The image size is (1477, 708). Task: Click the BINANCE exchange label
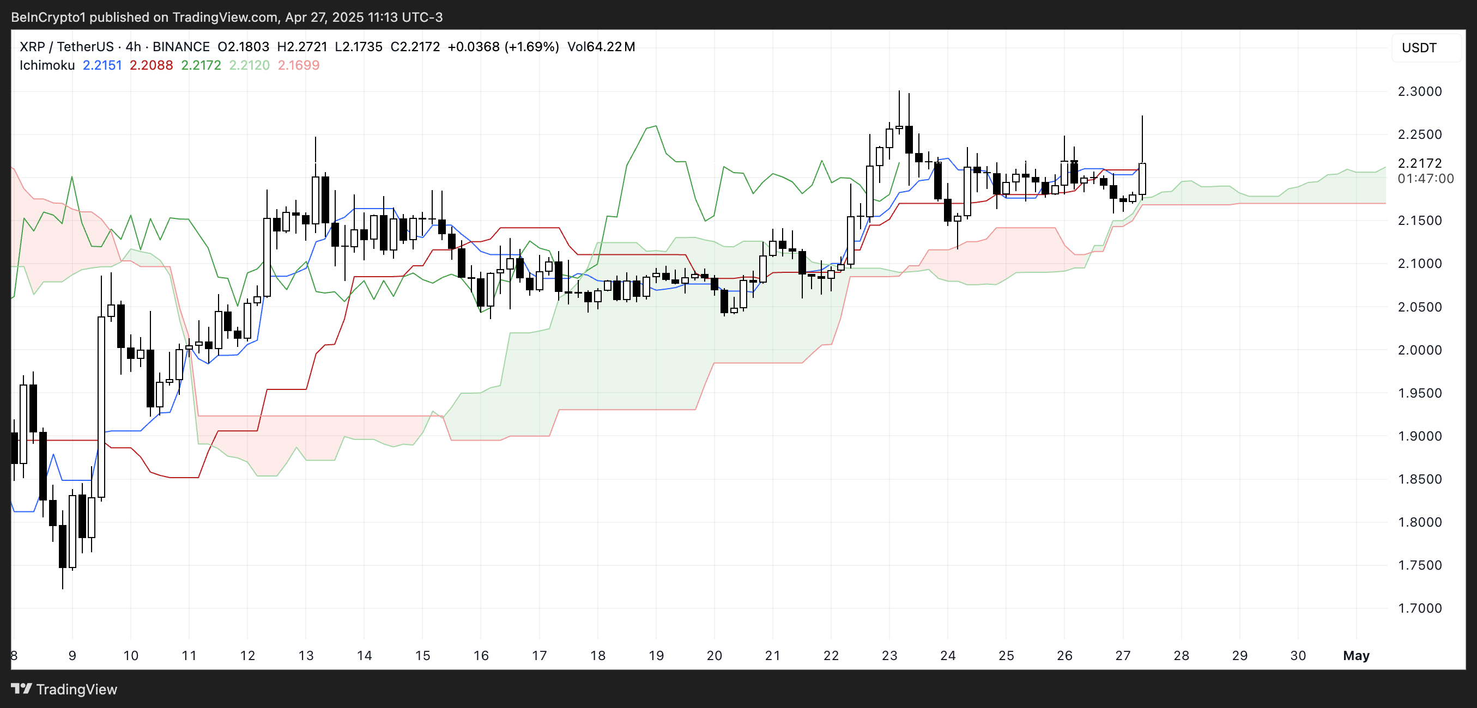(x=180, y=46)
